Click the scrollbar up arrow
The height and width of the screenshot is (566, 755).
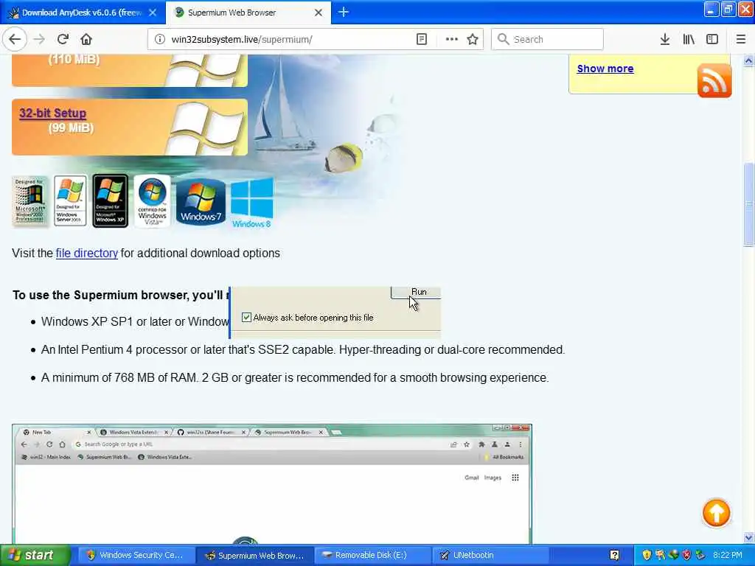point(748,60)
